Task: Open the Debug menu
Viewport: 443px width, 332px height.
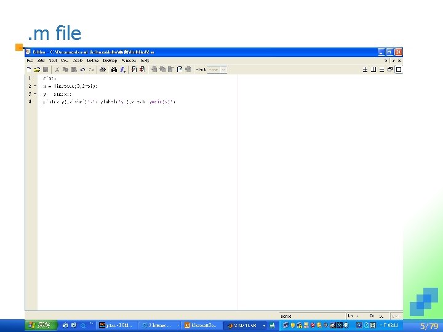Action: 93,61
